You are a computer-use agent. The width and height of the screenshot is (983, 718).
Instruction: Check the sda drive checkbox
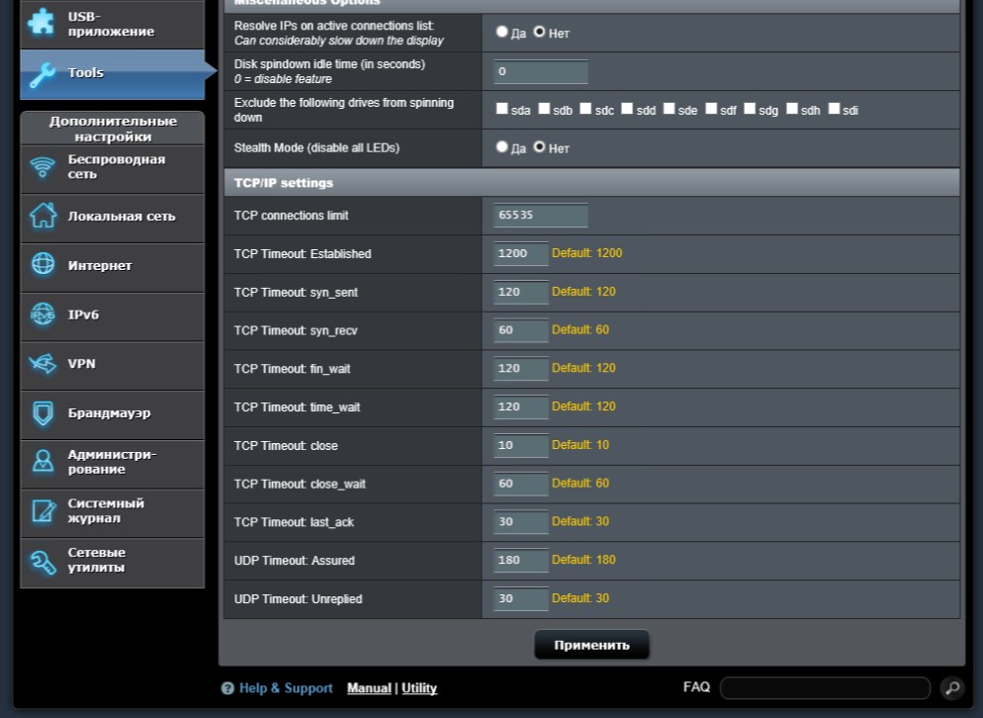tap(502, 110)
